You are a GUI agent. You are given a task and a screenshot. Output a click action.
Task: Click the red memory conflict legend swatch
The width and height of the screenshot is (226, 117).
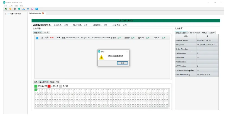pyautogui.click(x=49, y=86)
